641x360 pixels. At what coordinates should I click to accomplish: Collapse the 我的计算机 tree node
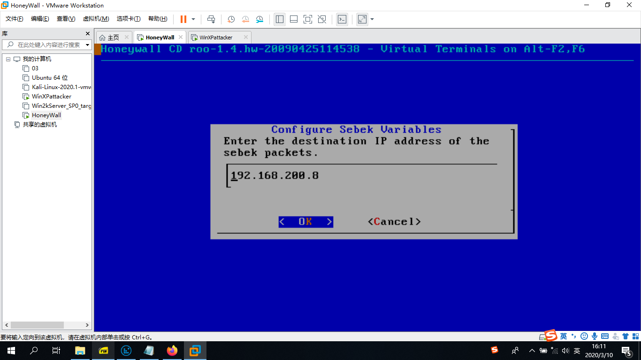point(8,59)
